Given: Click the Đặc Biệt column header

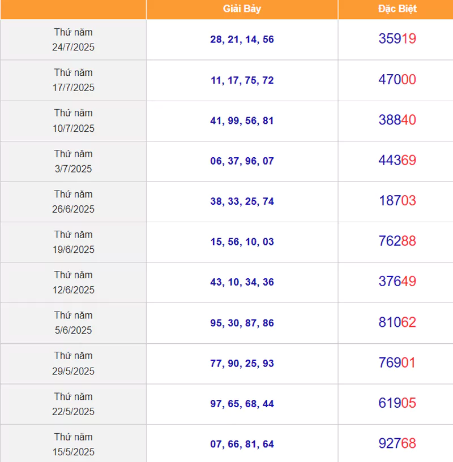Looking at the screenshot, I should 397,9.
